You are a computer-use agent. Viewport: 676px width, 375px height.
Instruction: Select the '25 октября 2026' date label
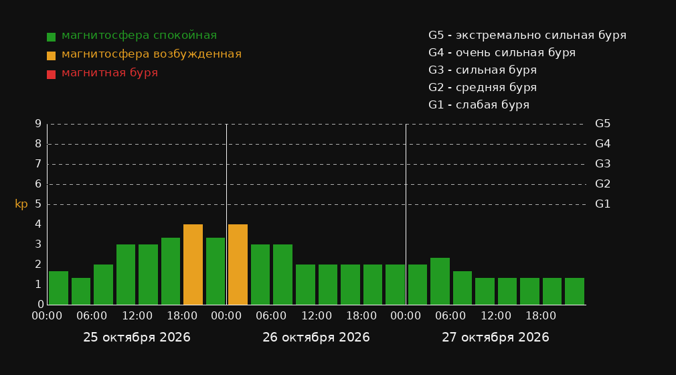coord(137,337)
